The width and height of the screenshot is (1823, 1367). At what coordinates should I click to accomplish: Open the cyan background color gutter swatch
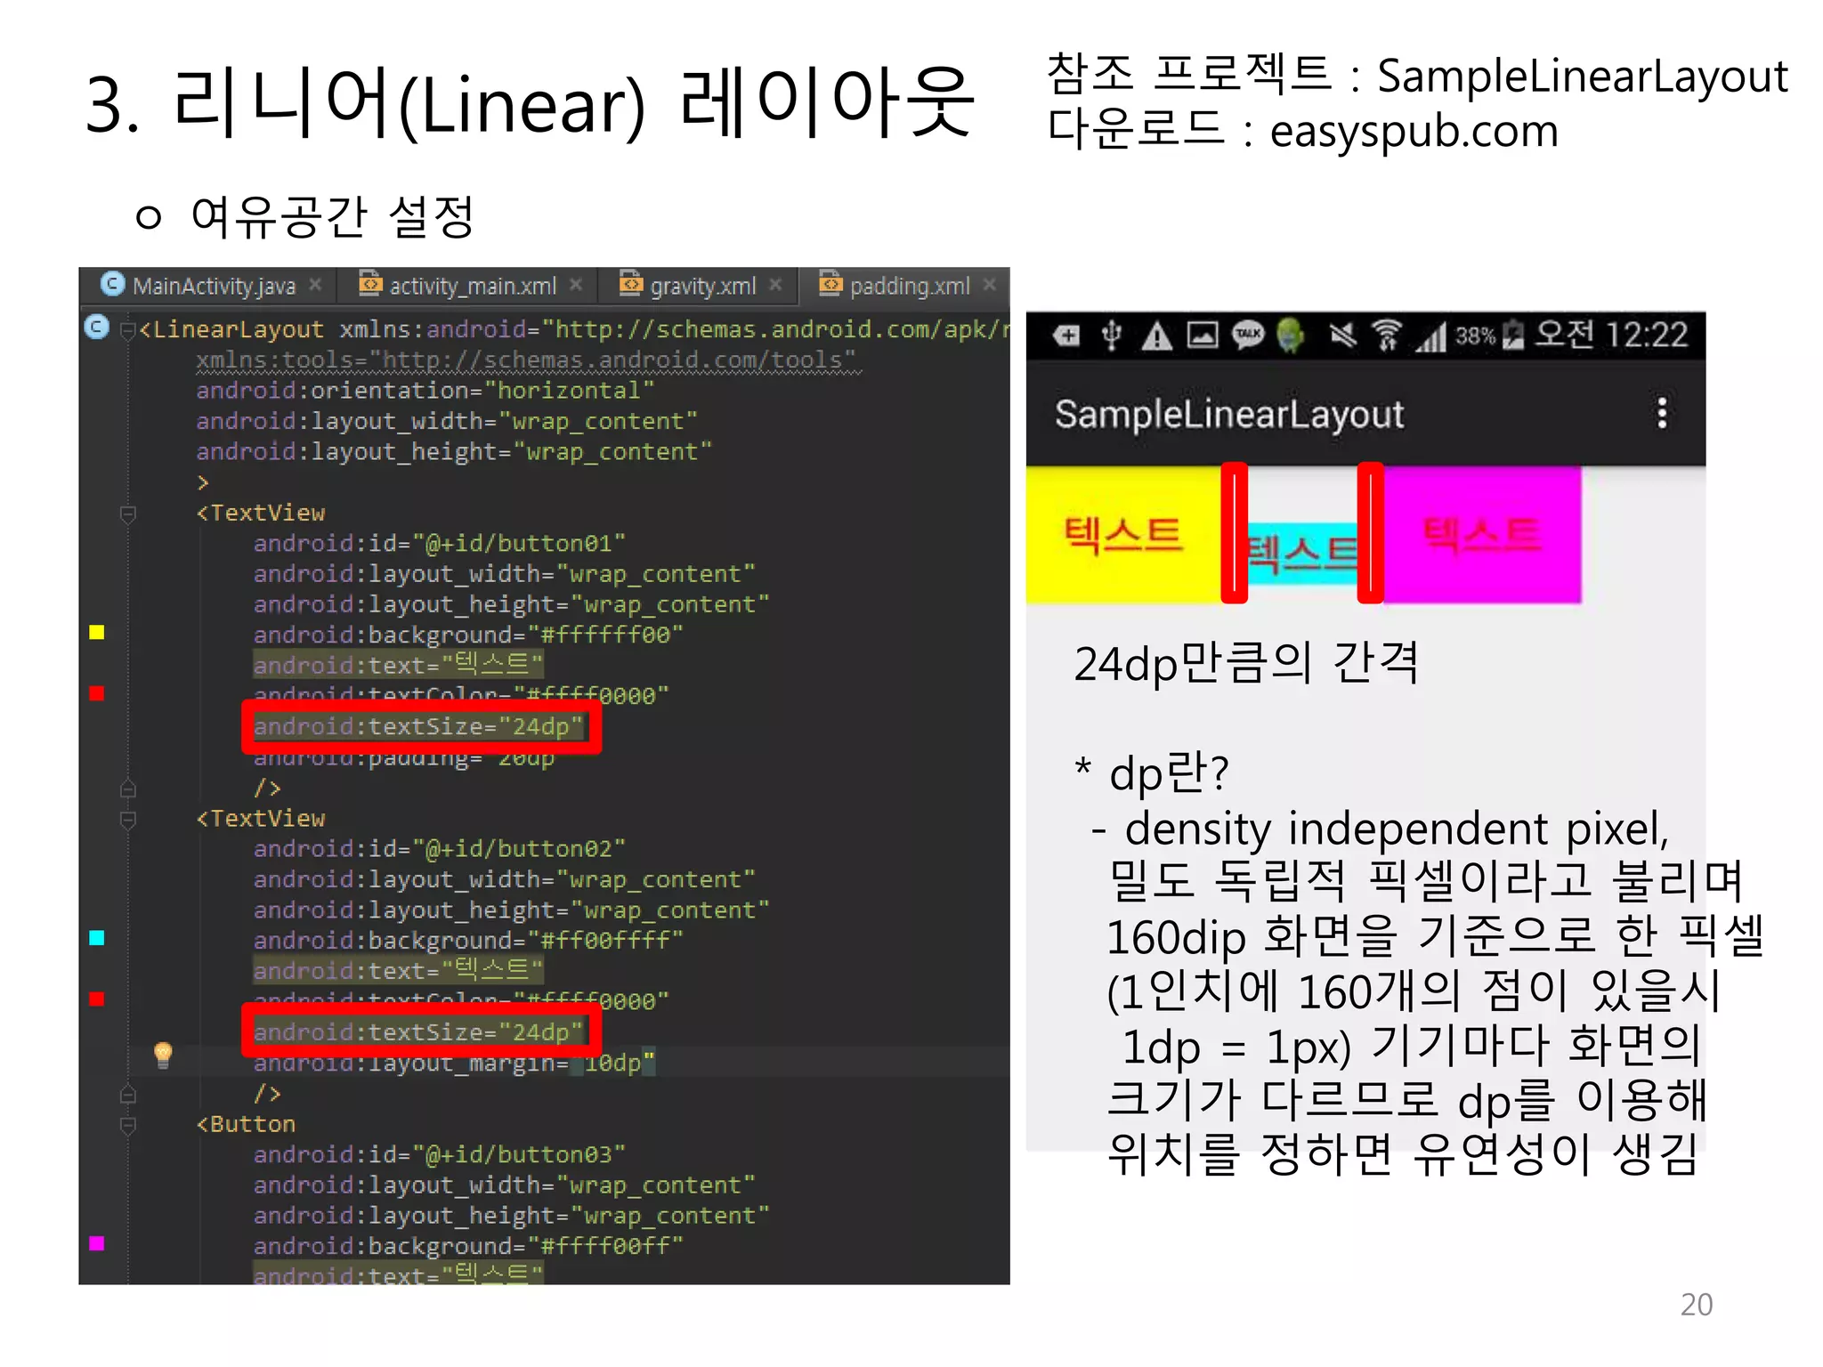97,937
